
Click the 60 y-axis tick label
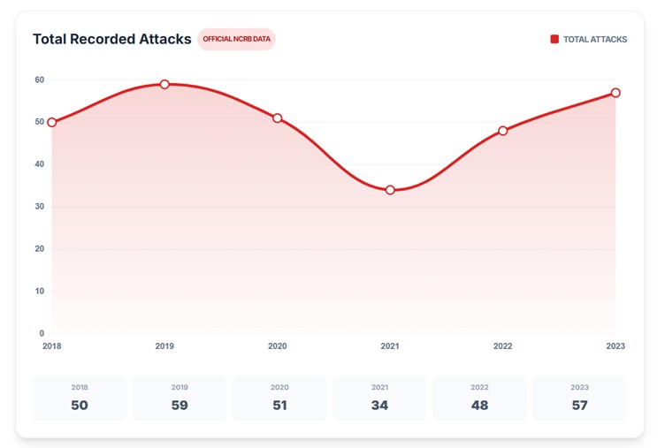coord(40,80)
